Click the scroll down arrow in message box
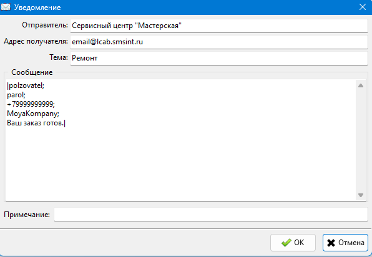Image resolution: width=372 pixels, height=257 pixels. pyautogui.click(x=361, y=195)
